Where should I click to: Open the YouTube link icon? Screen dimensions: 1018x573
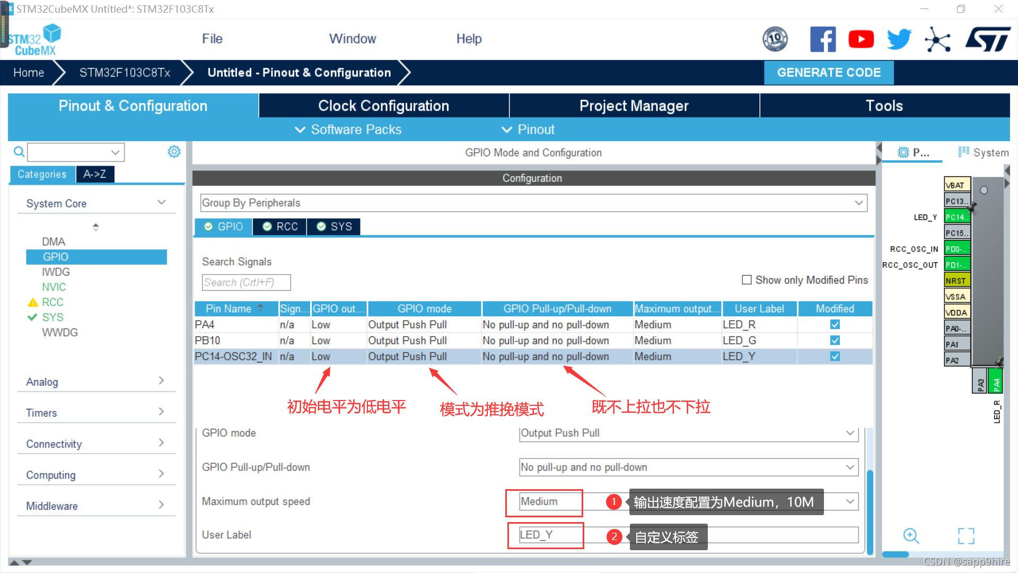pyautogui.click(x=861, y=39)
